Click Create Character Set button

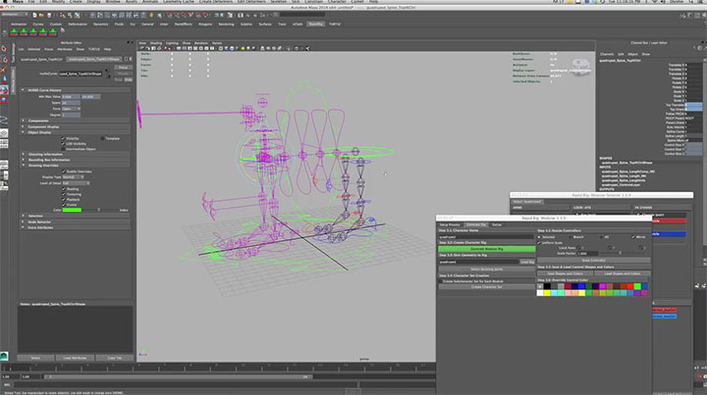tap(486, 287)
